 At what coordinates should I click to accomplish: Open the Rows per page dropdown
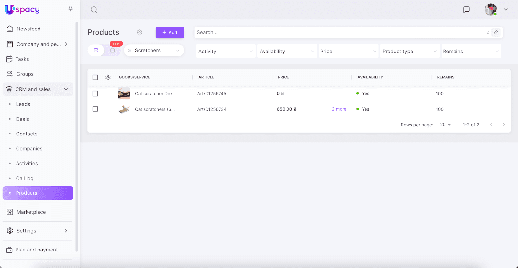pos(445,125)
